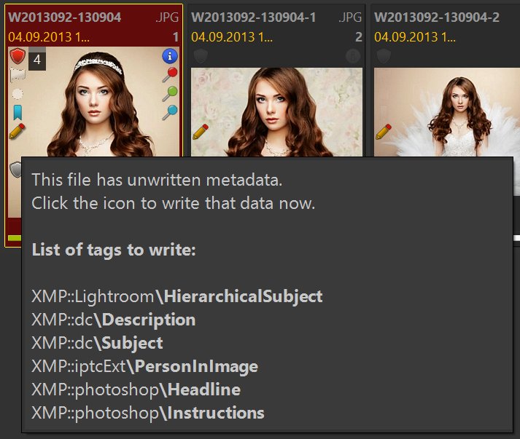The image size is (520, 439).
Task: Toggle the blue pin on W2013092-130904
Action: point(170,113)
